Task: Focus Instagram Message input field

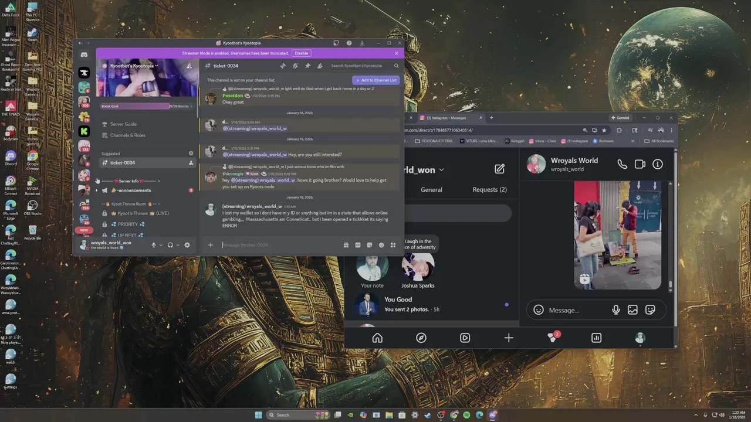Action: [x=578, y=310]
